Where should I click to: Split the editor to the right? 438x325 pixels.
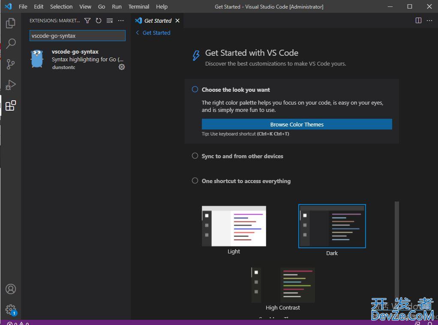(x=418, y=21)
